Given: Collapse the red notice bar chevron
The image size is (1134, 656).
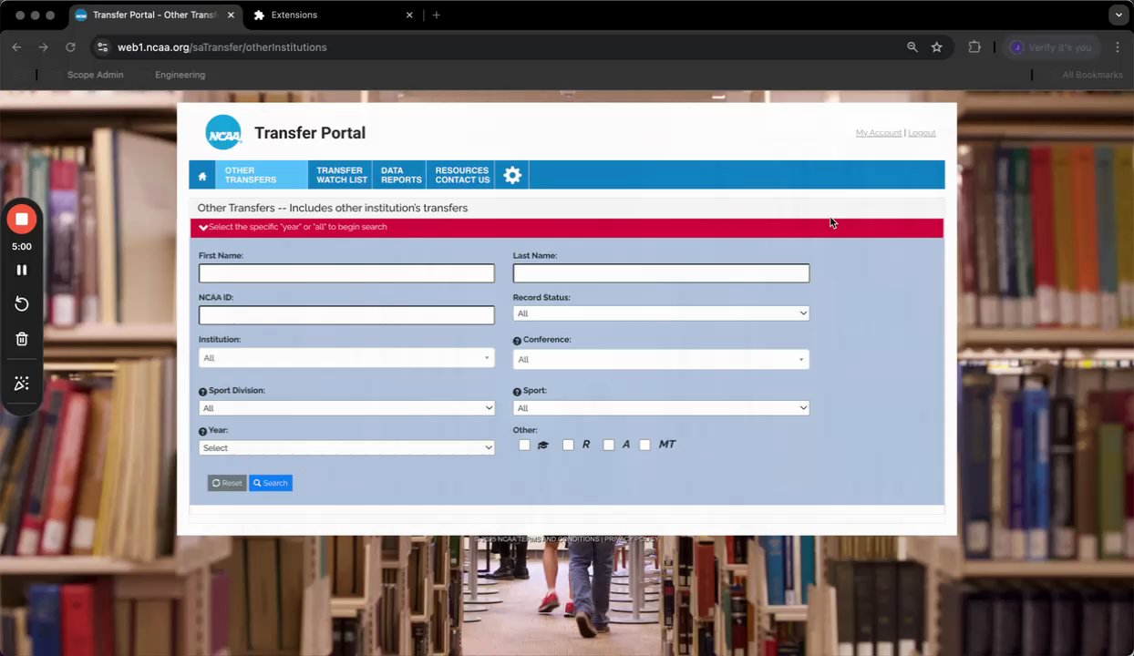Looking at the screenshot, I should tap(202, 228).
